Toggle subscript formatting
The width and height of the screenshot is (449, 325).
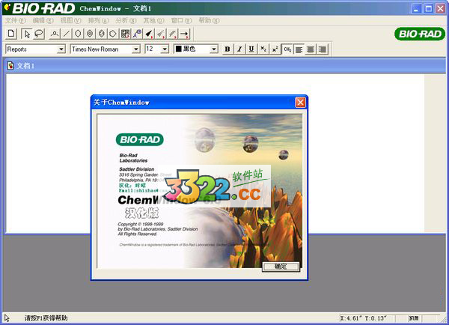coord(263,49)
